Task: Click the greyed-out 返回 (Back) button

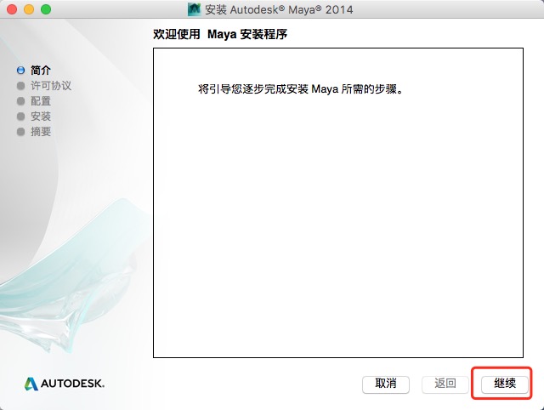Action: pos(445,384)
